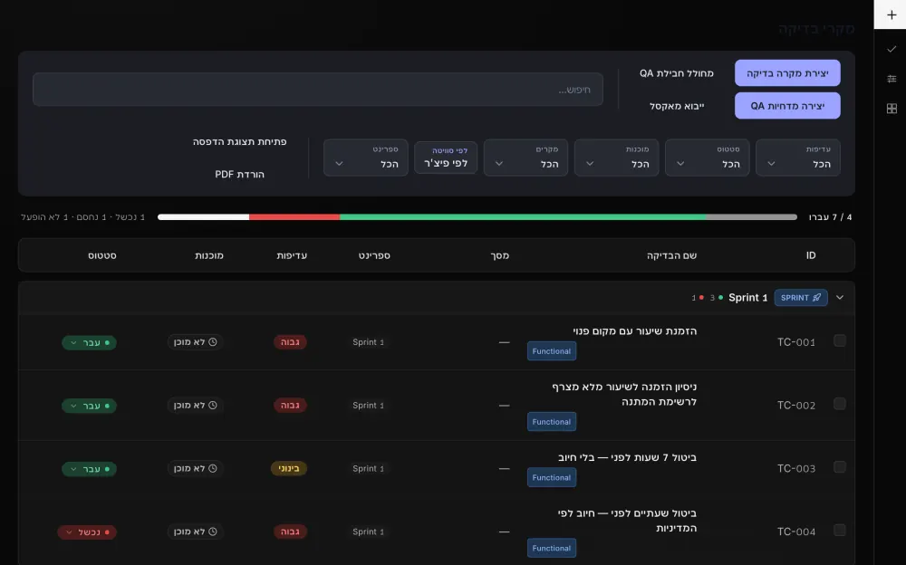906x565 pixels.
Task: Click clock icon on TC-001 readiness badge
Action: [213, 342]
